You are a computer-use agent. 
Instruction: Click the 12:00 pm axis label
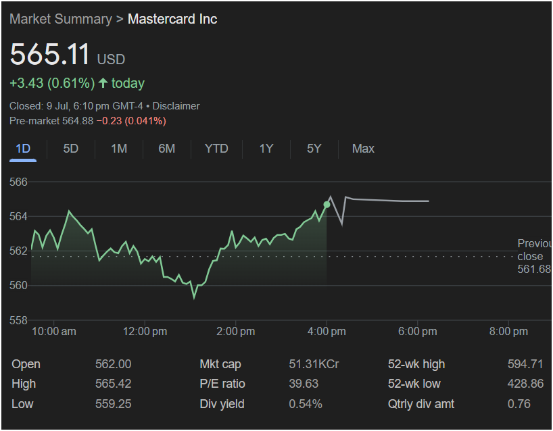(145, 332)
